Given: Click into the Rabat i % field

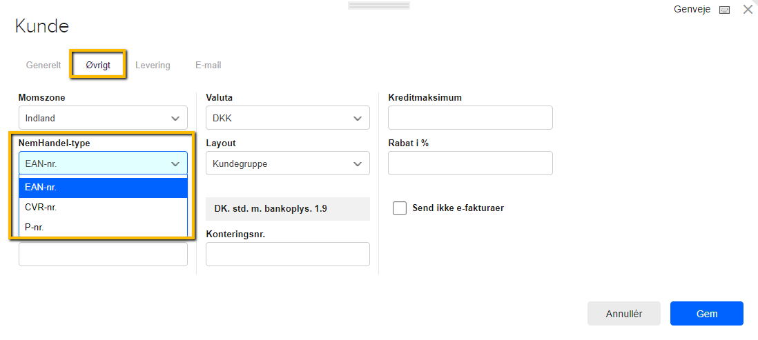Looking at the screenshot, I should [x=470, y=163].
